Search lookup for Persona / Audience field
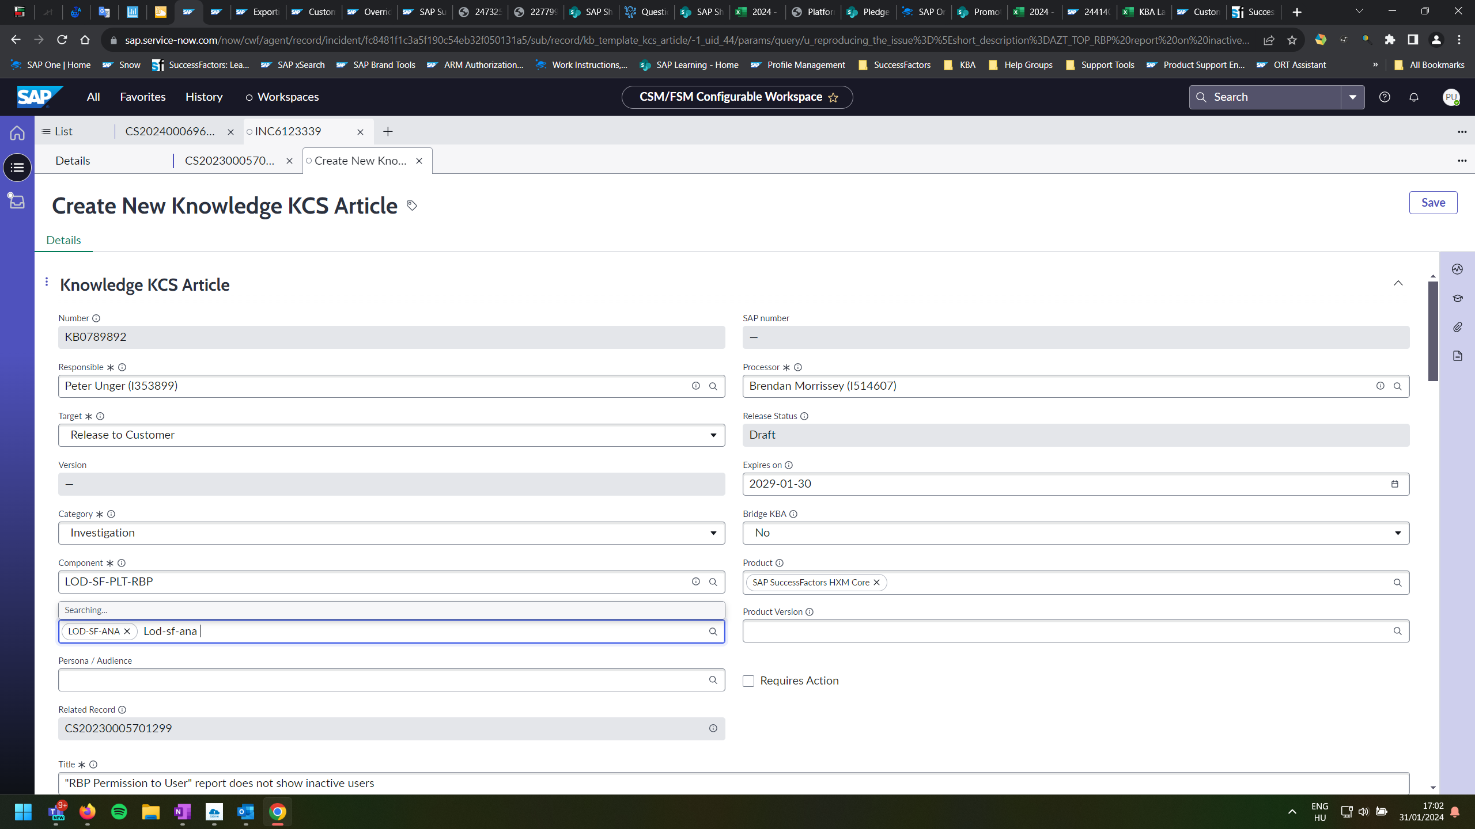This screenshot has width=1475, height=829. click(713, 680)
